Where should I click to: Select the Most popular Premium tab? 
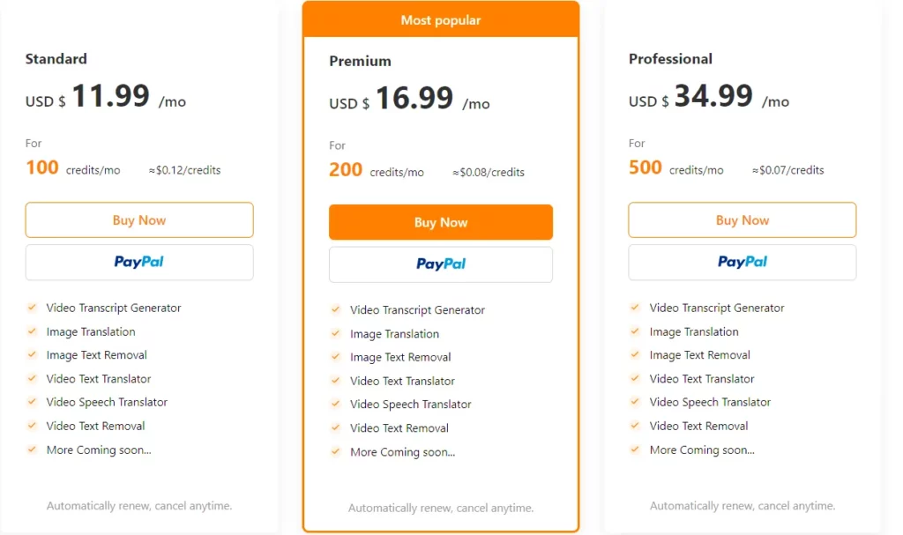click(440, 19)
